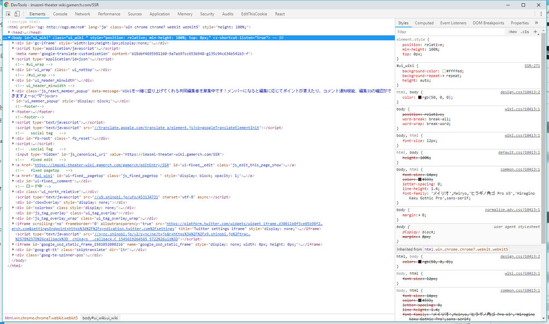Maximize the DevTools window
549x324 pixels.
(523, 5)
